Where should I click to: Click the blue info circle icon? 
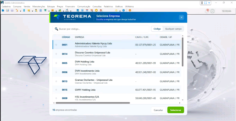(123, 10)
